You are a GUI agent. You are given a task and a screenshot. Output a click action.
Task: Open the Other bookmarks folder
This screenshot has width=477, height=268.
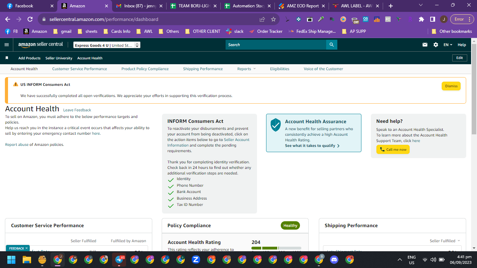pyautogui.click(x=452, y=31)
